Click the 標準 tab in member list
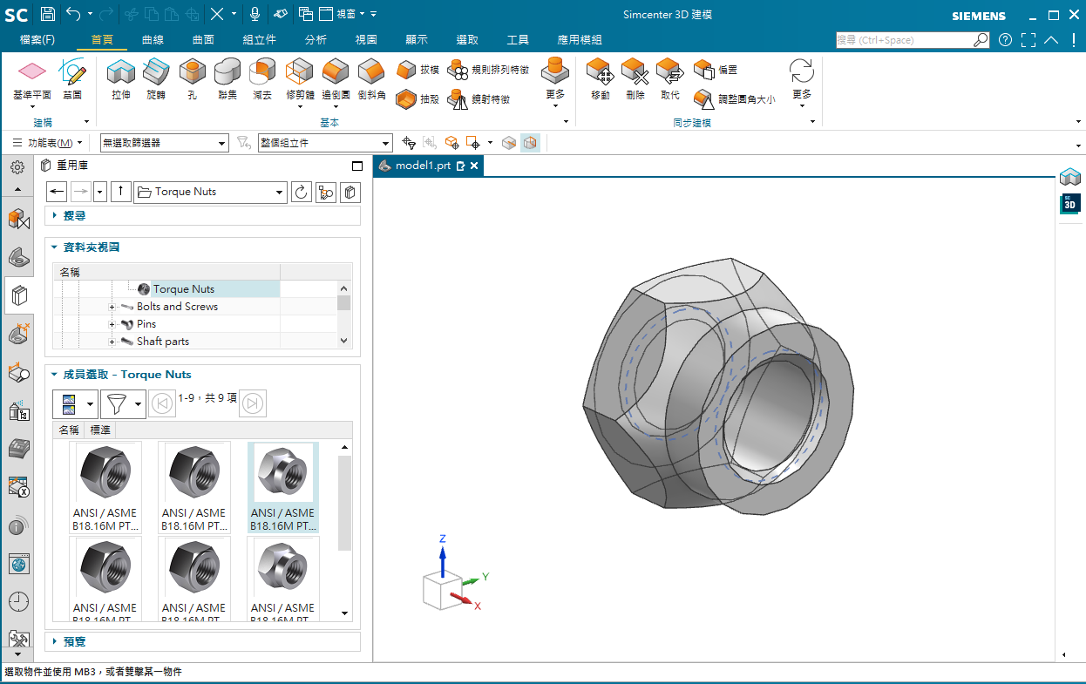The width and height of the screenshot is (1086, 684). (100, 430)
